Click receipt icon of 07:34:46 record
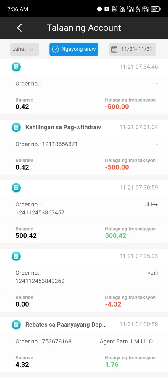This screenshot has width=168, height=378. point(16,67)
